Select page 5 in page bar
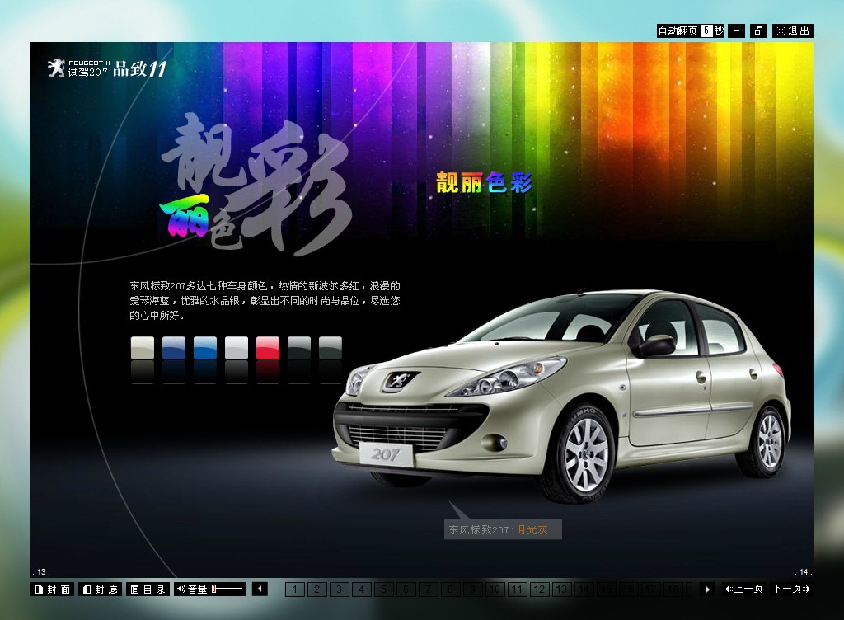Viewport: 844px width, 620px height. pyautogui.click(x=384, y=589)
